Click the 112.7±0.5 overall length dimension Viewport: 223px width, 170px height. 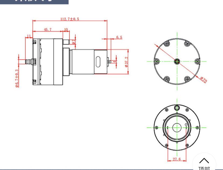[69, 19]
